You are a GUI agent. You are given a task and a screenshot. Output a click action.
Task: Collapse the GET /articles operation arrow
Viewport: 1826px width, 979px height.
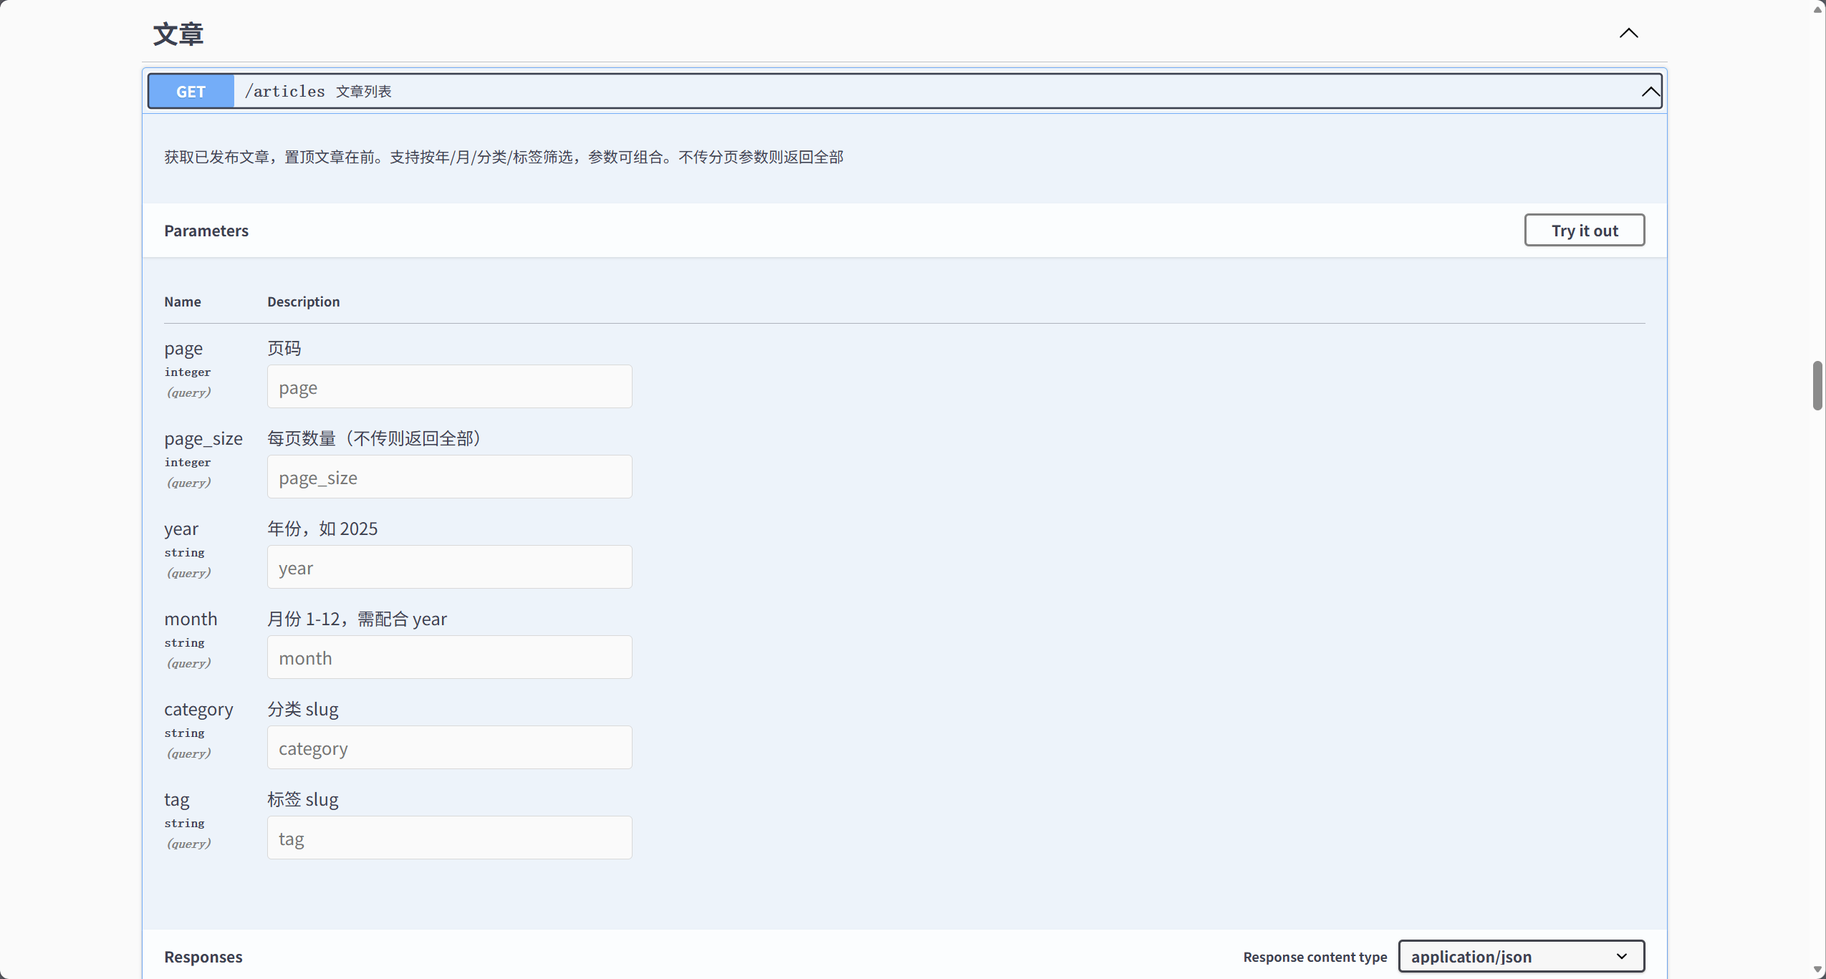click(1650, 92)
